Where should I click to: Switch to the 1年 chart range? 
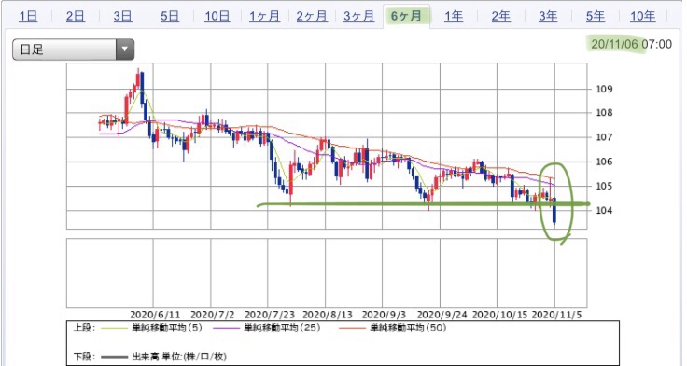454,16
